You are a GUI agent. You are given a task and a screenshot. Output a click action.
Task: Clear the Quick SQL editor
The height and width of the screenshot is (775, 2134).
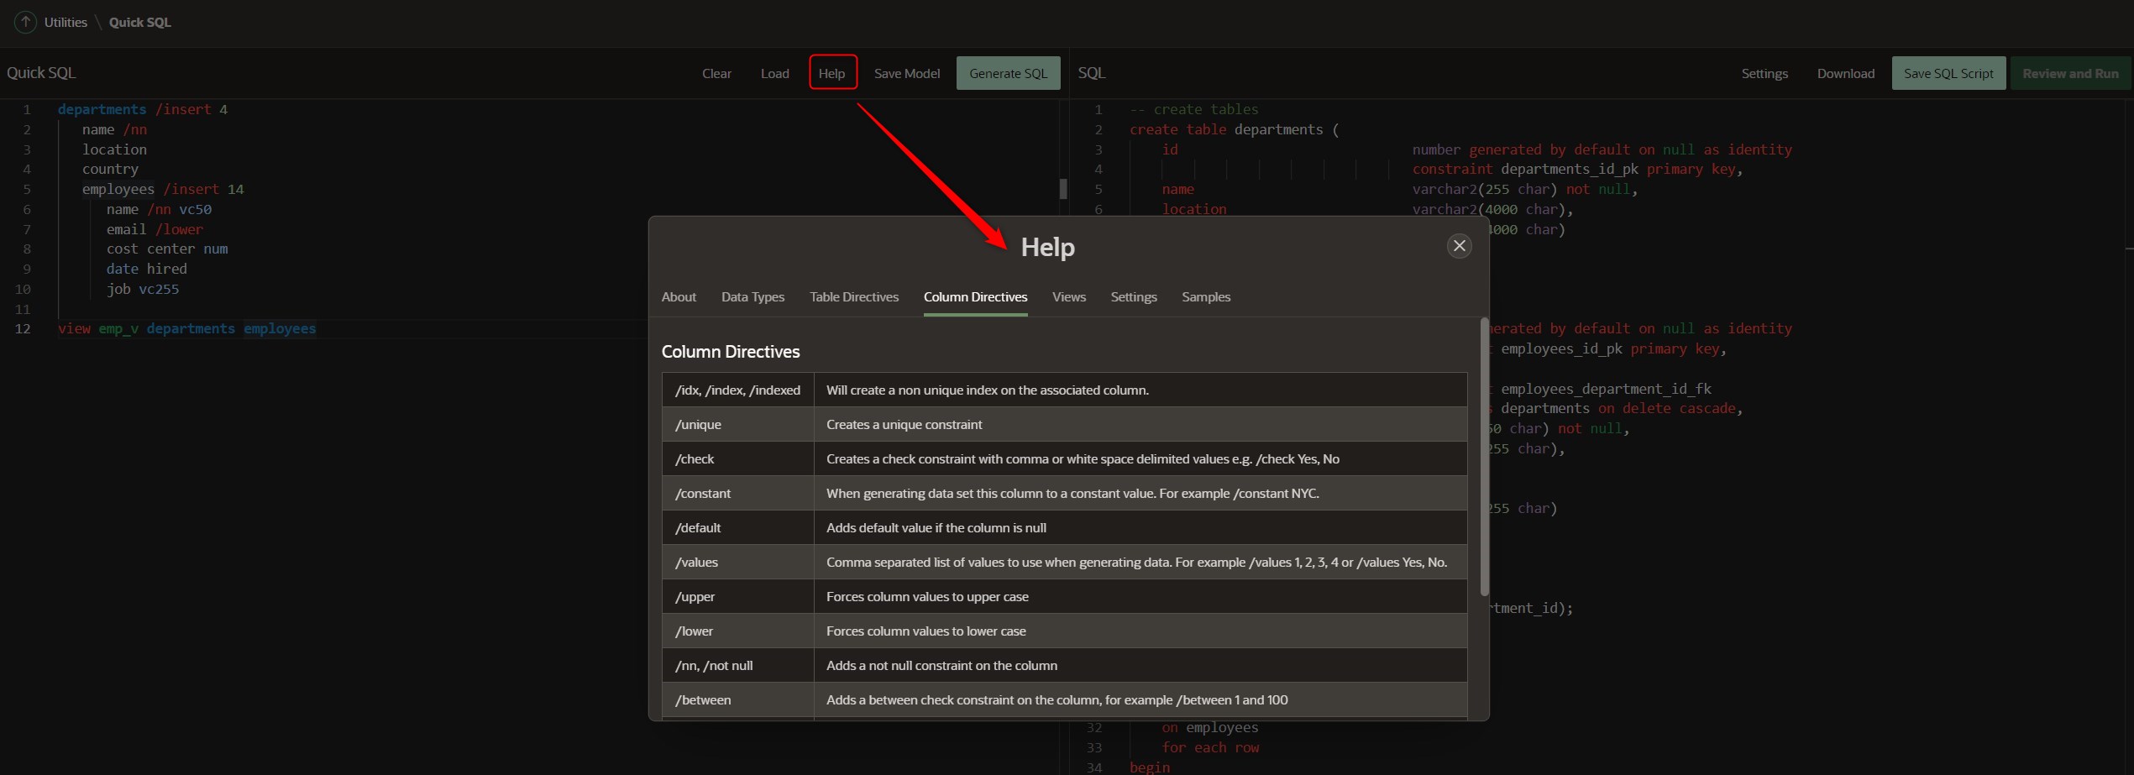(716, 73)
